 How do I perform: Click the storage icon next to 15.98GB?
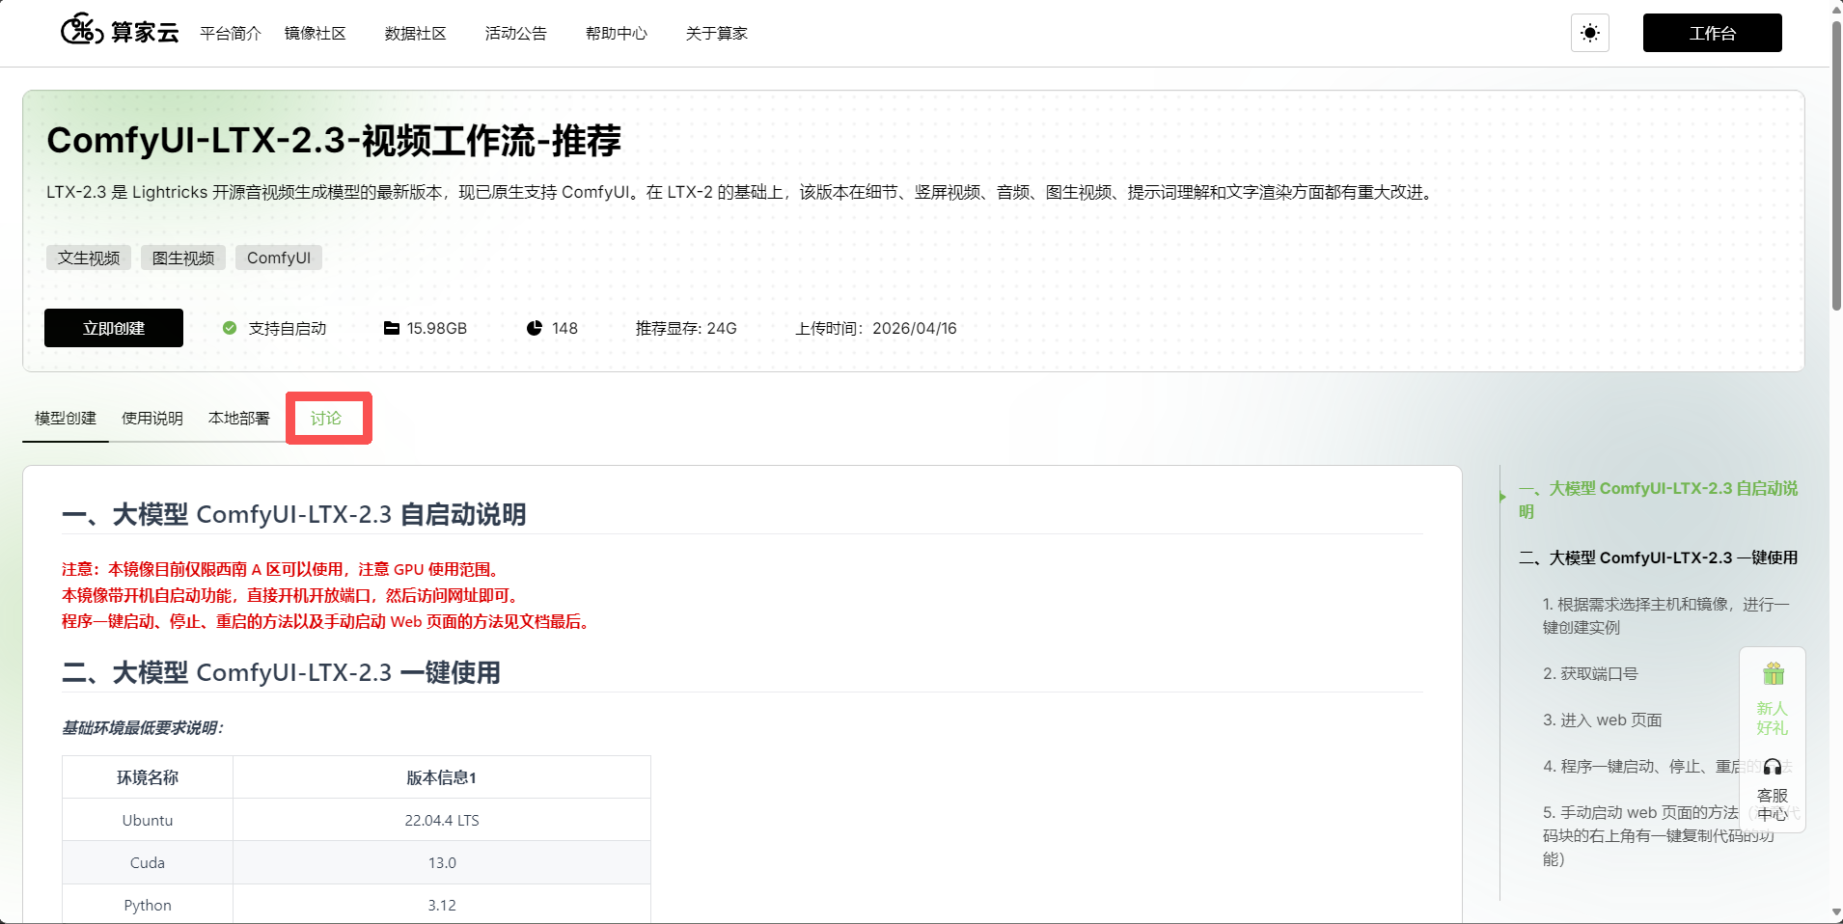pyautogui.click(x=392, y=328)
